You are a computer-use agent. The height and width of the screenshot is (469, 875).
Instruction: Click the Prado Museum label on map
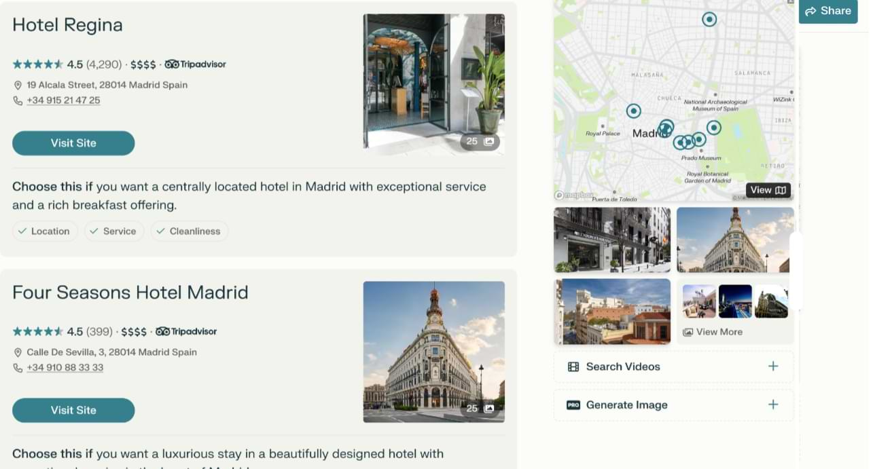pyautogui.click(x=700, y=158)
